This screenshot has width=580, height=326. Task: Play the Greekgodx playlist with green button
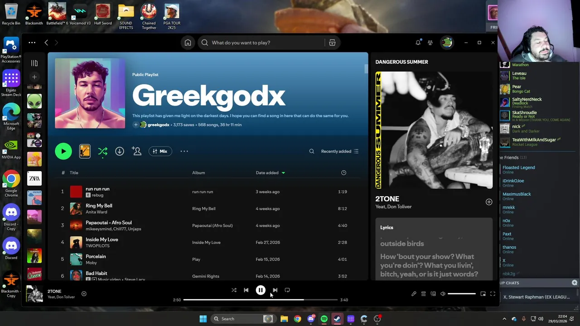pos(63,151)
